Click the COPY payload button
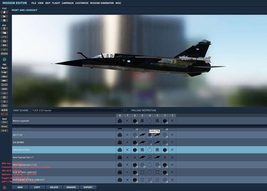267x191 pixels. (37, 187)
